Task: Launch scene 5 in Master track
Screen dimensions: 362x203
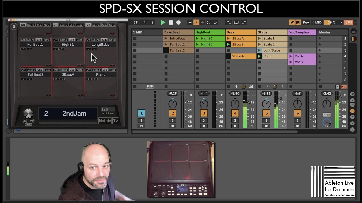Action: 320,62
